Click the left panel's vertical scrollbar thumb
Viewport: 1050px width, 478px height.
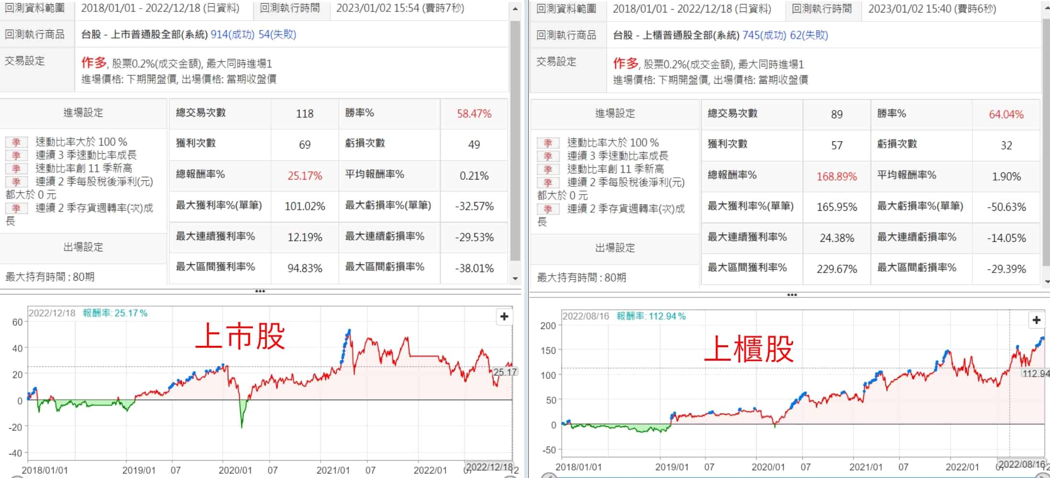(x=515, y=139)
